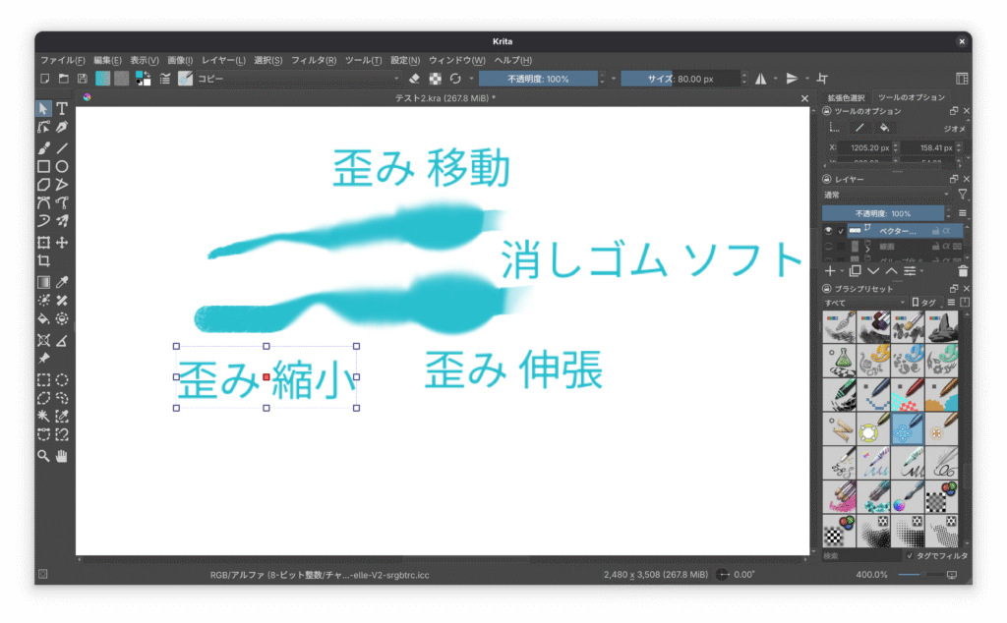Toggle lock on レイヤー docker
1007x623 pixels.
[x=826, y=179]
